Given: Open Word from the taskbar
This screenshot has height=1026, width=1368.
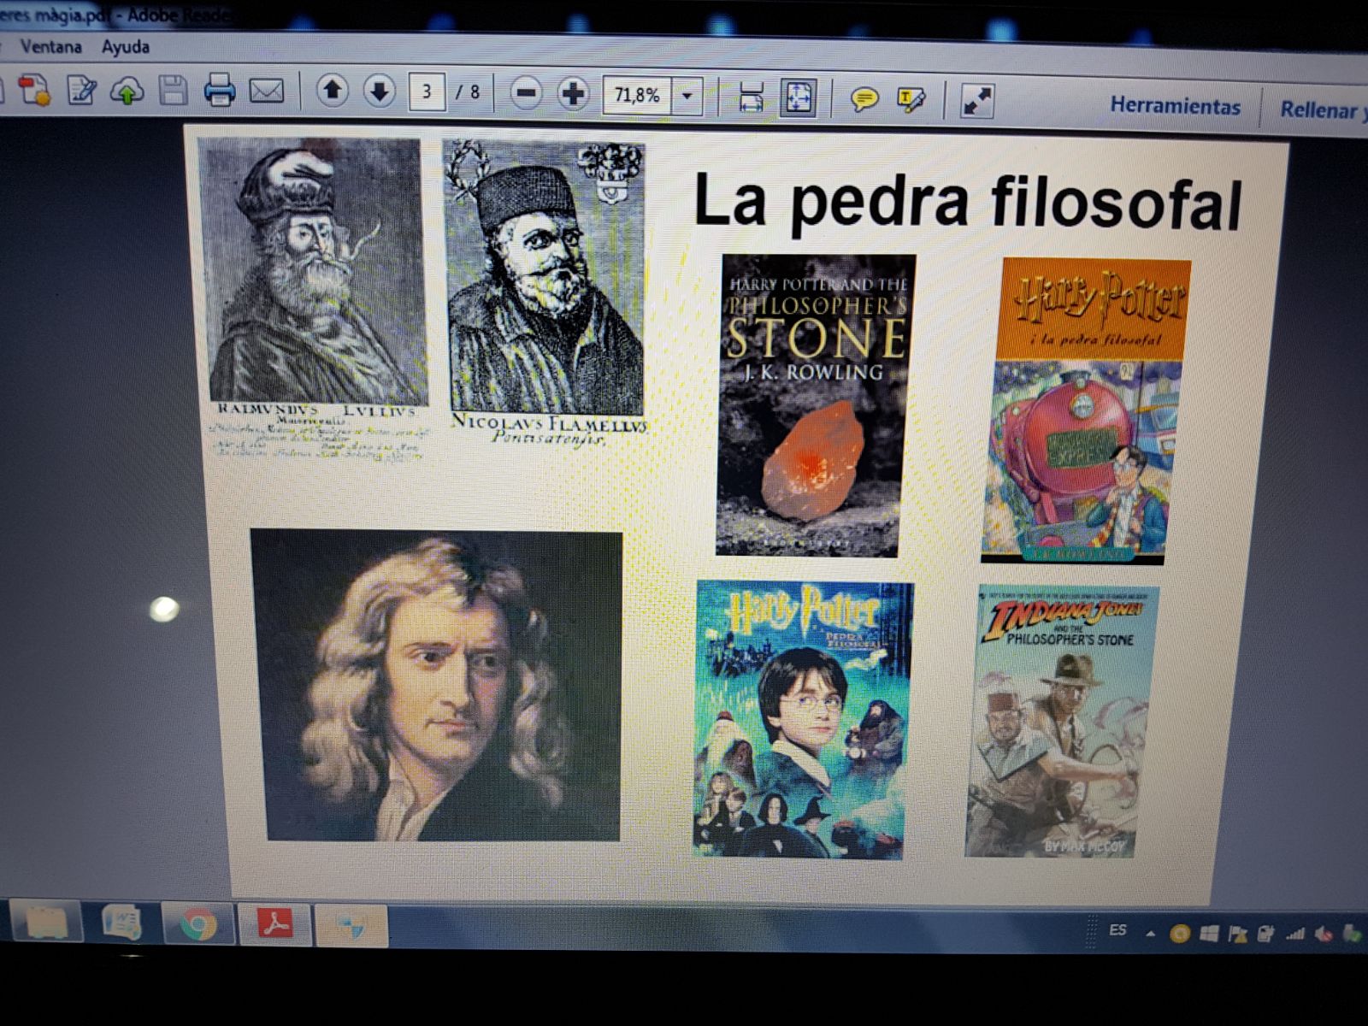Looking at the screenshot, I should tap(121, 923).
